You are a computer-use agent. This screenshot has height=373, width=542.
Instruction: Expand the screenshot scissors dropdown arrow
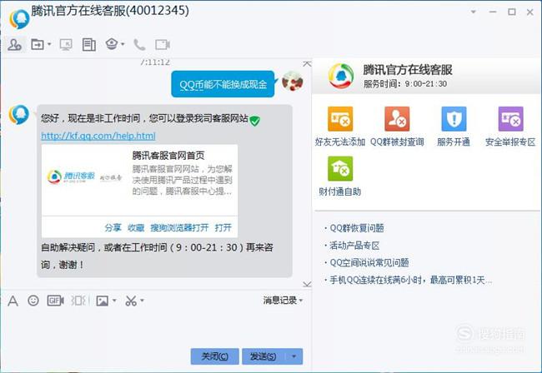(x=142, y=301)
